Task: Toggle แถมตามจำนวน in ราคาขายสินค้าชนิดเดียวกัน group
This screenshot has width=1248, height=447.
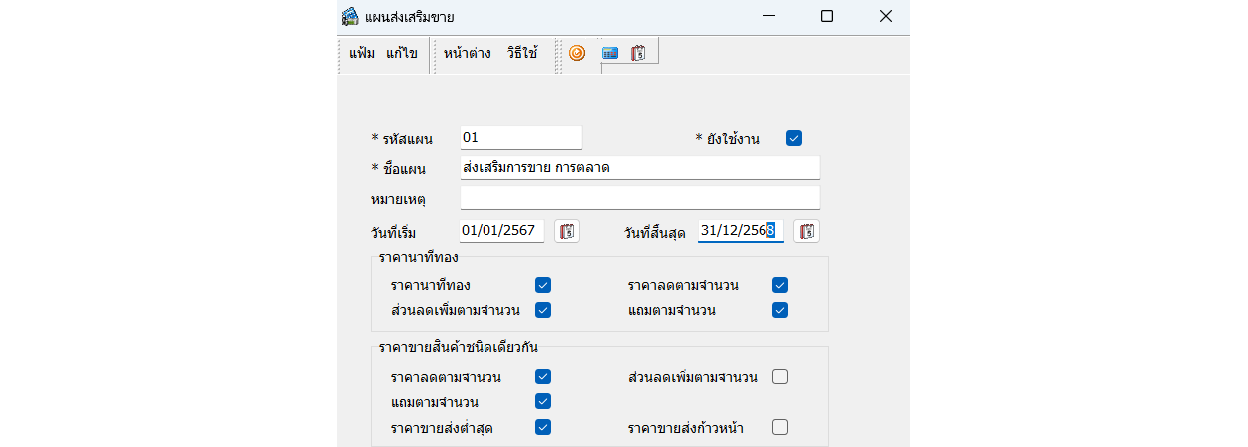Action: click(x=543, y=401)
